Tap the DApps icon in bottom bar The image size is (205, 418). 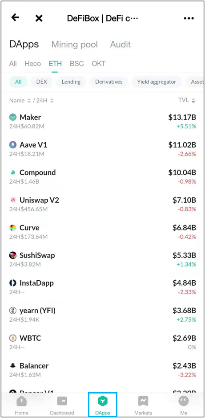(x=103, y=401)
